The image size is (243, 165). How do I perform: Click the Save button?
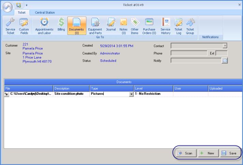tap(230, 153)
